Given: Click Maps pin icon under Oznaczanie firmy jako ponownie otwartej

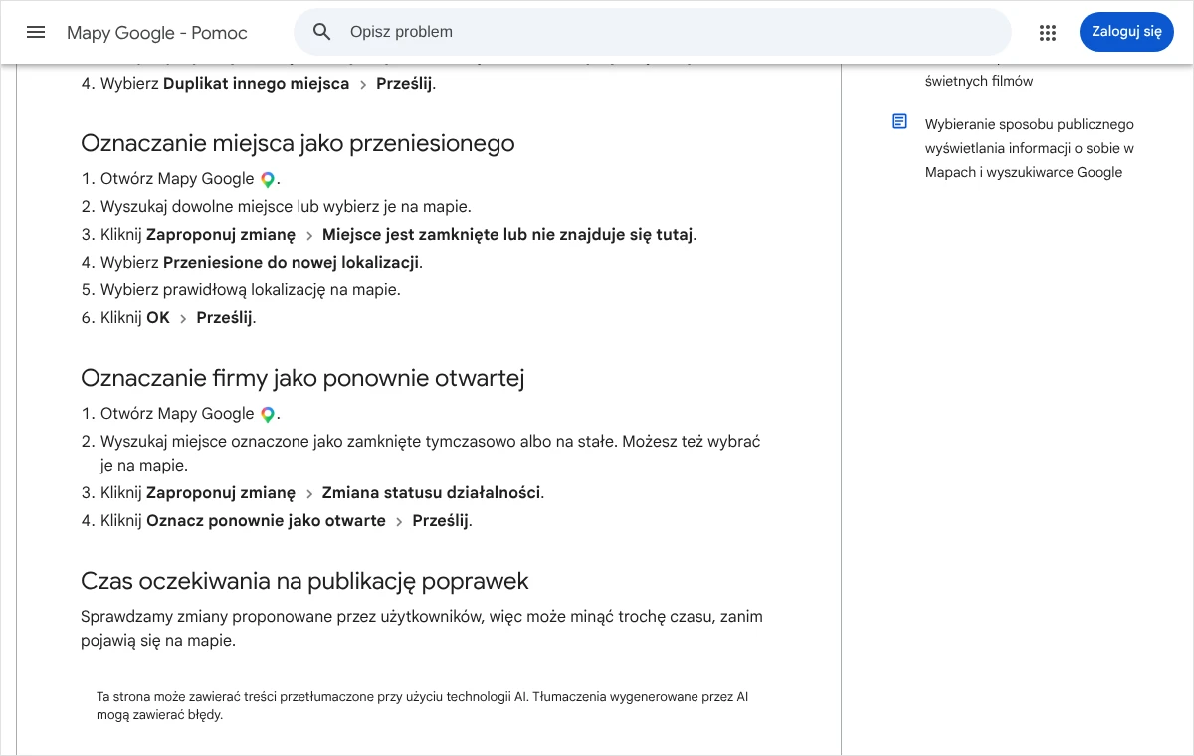Looking at the screenshot, I should [x=268, y=415].
